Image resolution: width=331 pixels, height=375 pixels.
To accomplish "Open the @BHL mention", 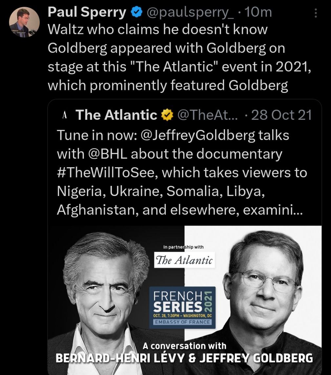I will [x=108, y=154].
